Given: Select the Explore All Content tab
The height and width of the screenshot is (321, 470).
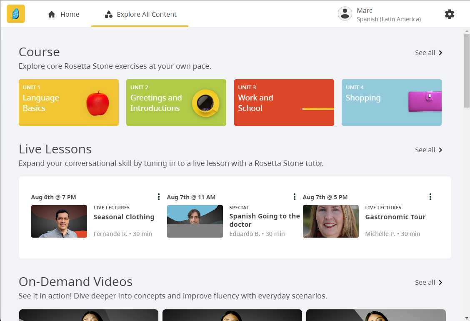Looking at the screenshot, I should pos(140,14).
